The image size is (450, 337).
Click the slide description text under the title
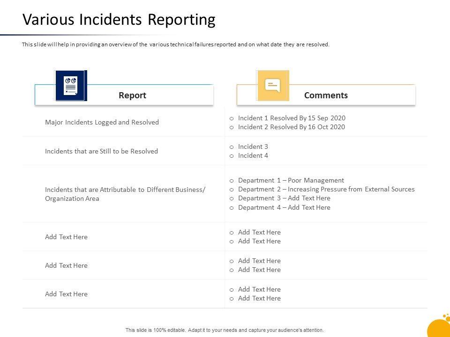[176, 45]
